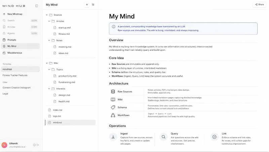Select My Mind in the sidebar
269x152 pixels.
pos(21,46)
